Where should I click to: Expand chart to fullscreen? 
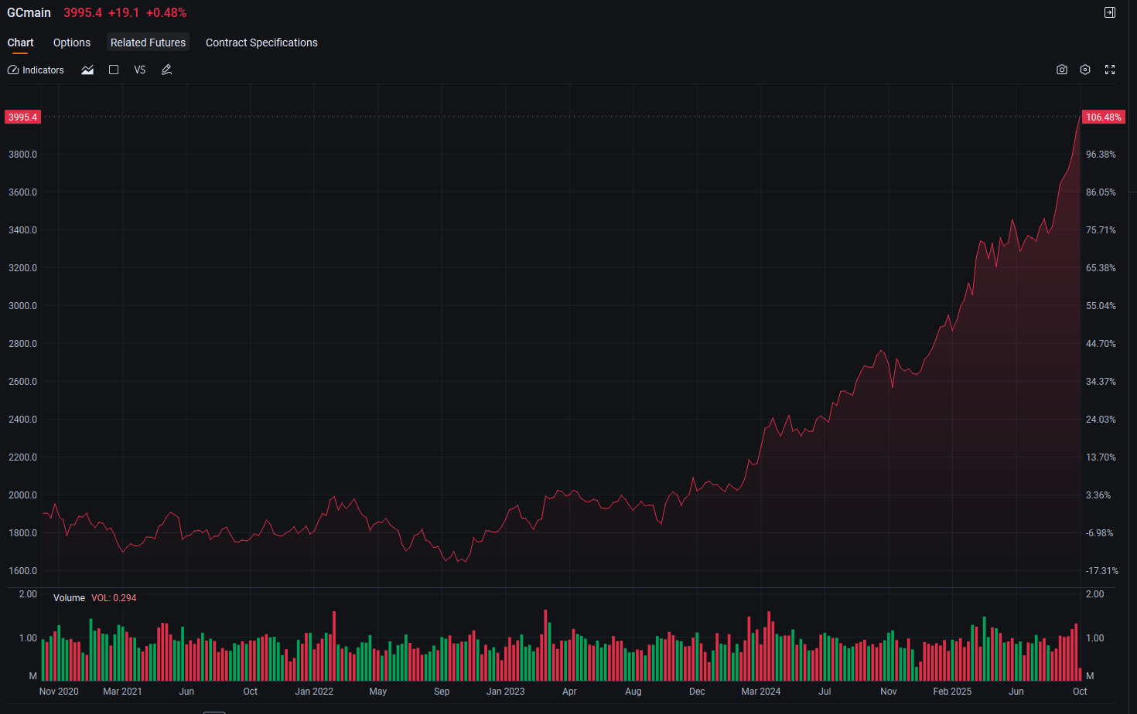pos(1110,70)
